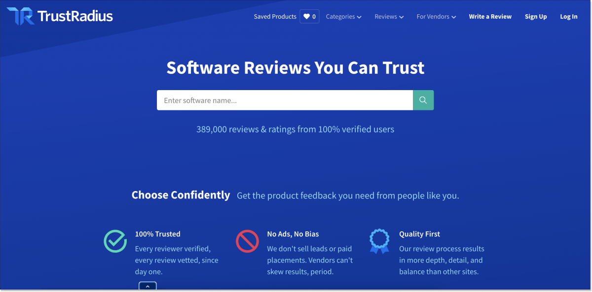Expand the chevron next to For Vendors
The height and width of the screenshot is (292, 592).
point(454,16)
